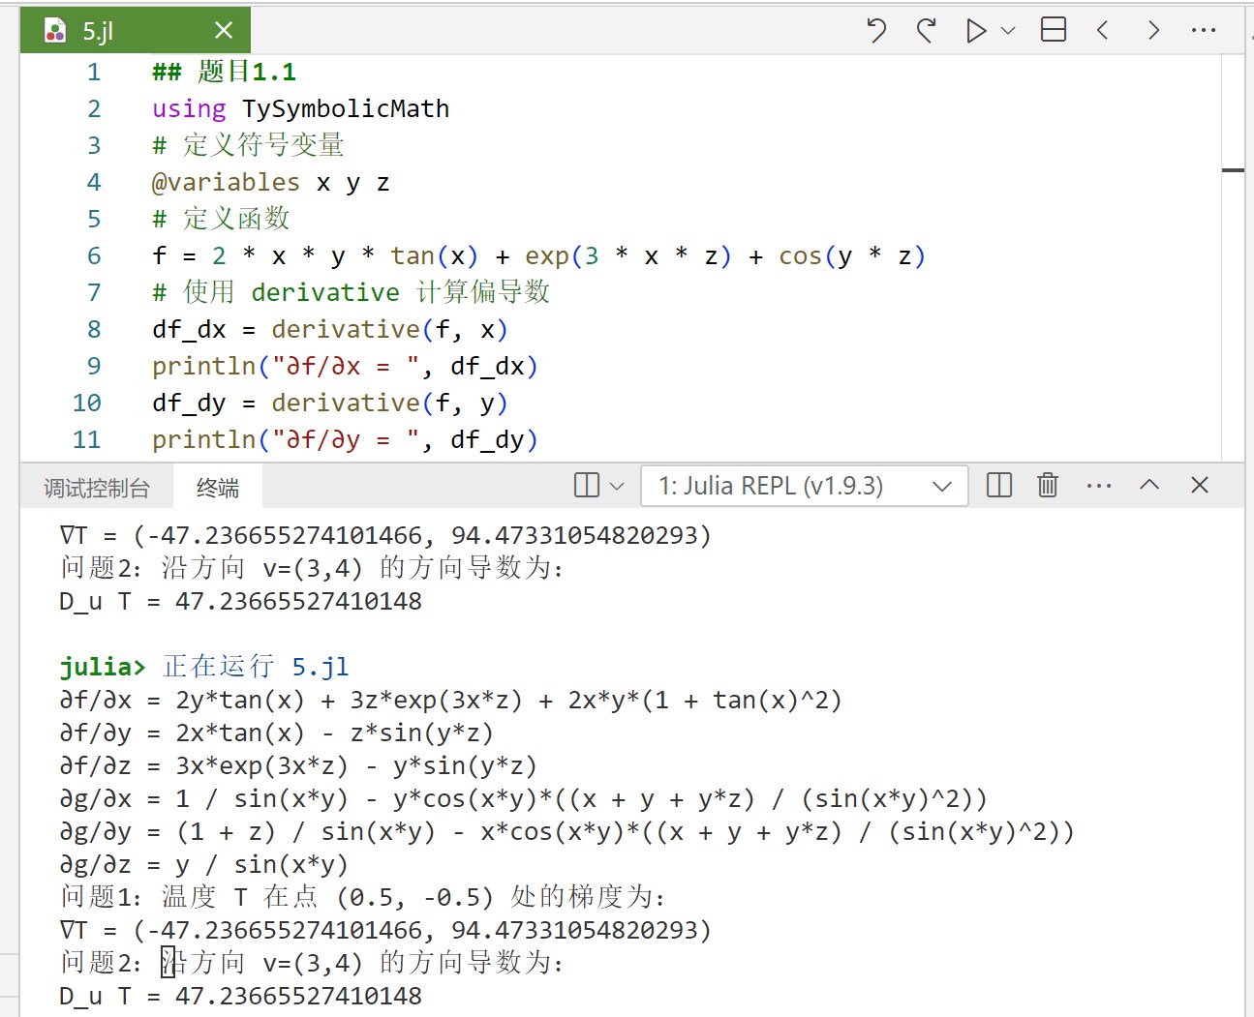Select the 终端 panel tab

218,488
